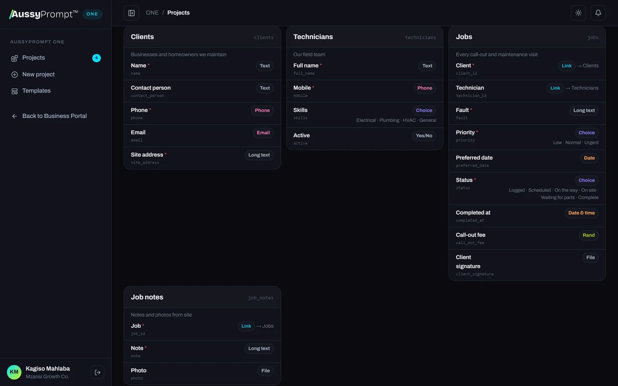The image size is (618, 386).
Task: Click the back arrow icon for Business Portal
Action: (14, 116)
